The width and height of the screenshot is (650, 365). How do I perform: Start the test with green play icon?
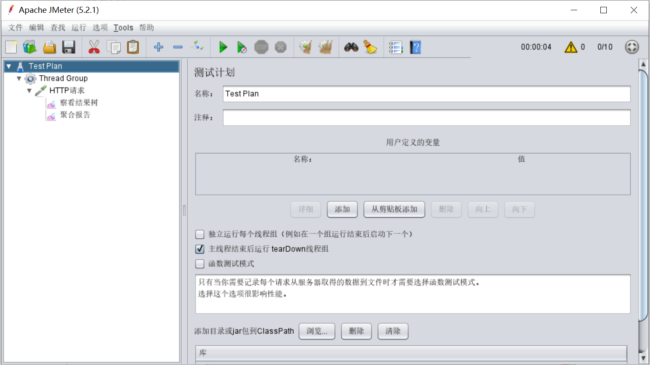(x=223, y=47)
